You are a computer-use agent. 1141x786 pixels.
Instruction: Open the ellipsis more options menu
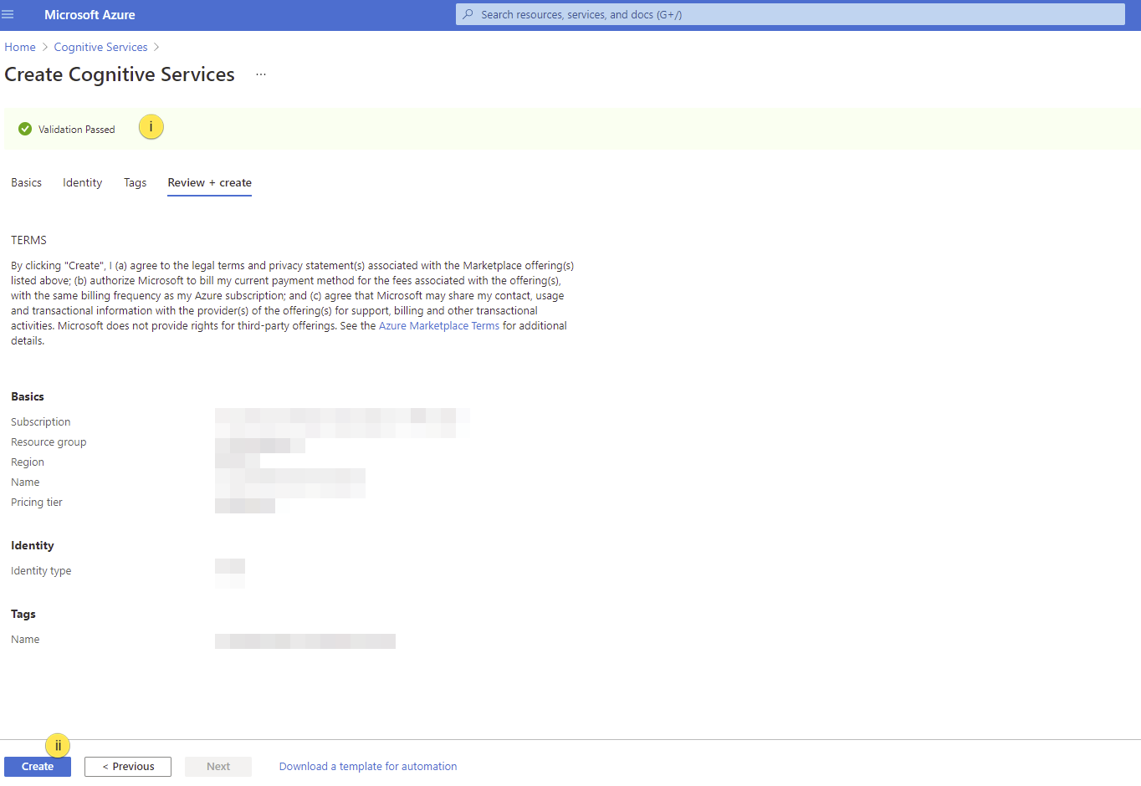(x=261, y=74)
